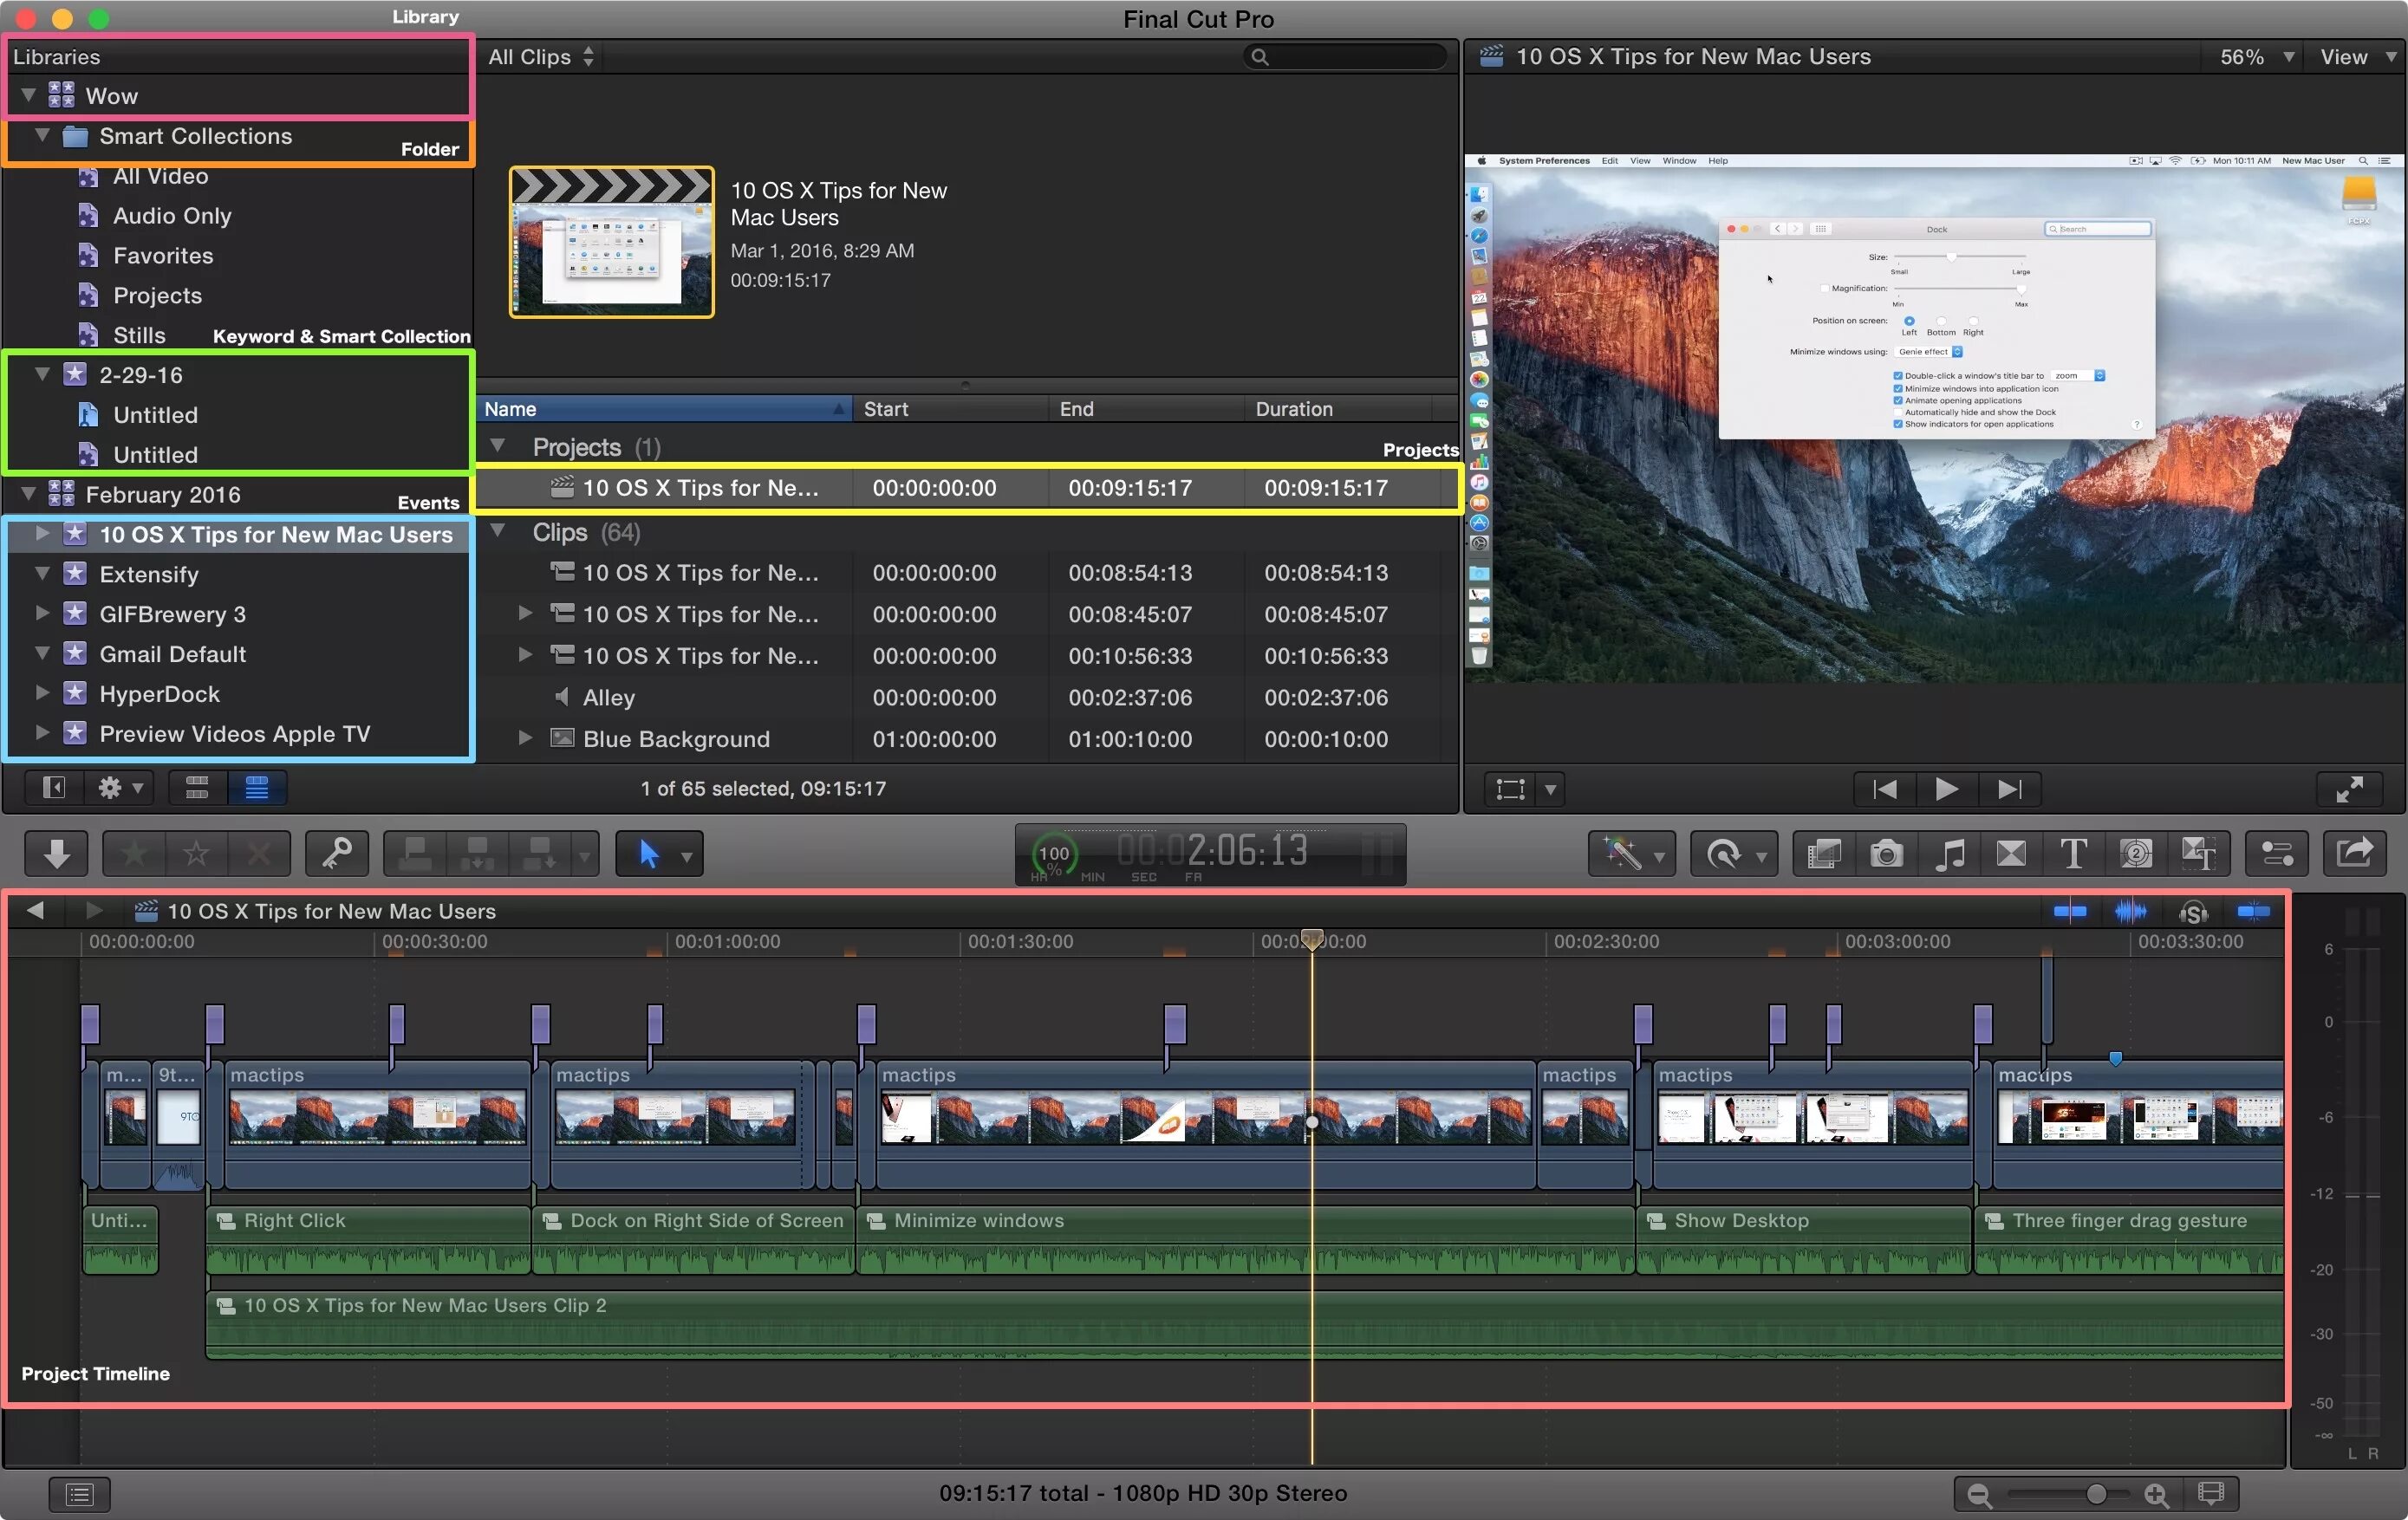Screen dimensions: 2408x1520
Task: Click the Play button in the viewer
Action: (1948, 789)
